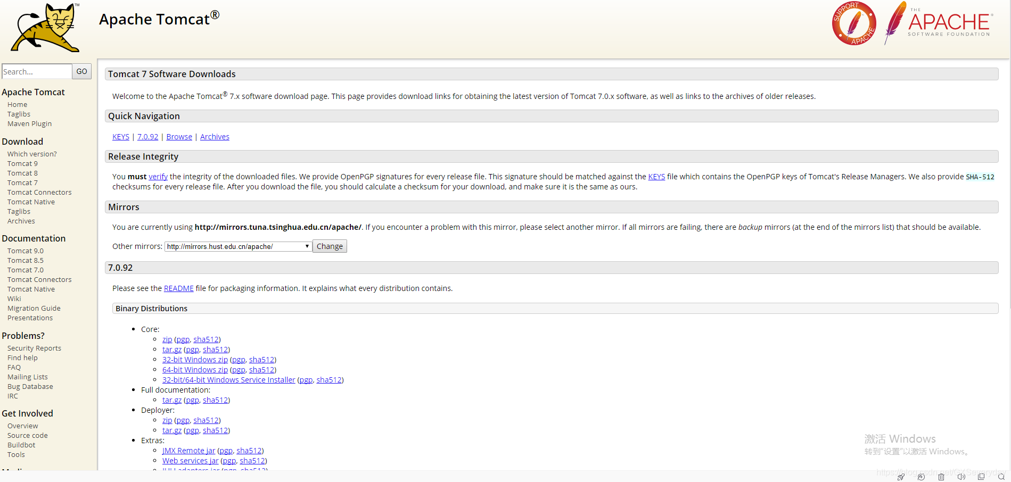
Task: Open Tomcat 7 download page
Action: (22, 183)
